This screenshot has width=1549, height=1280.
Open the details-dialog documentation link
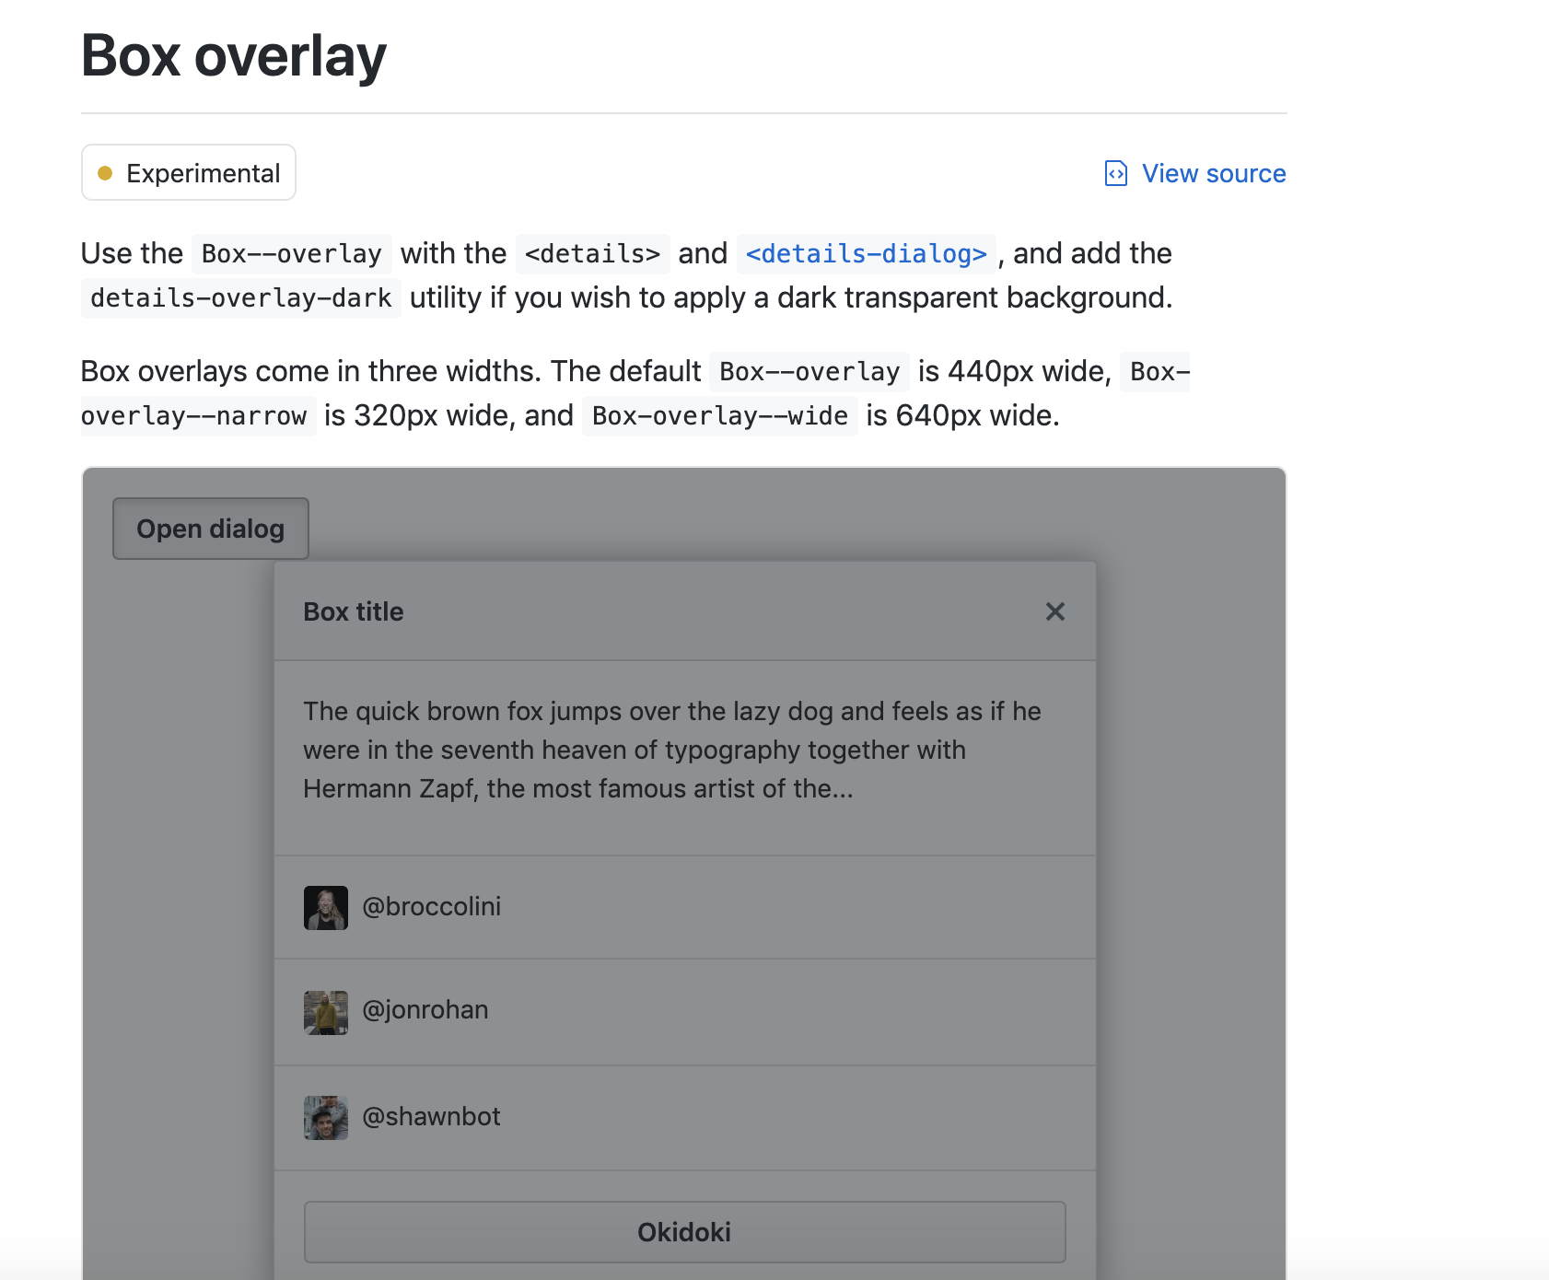(867, 253)
